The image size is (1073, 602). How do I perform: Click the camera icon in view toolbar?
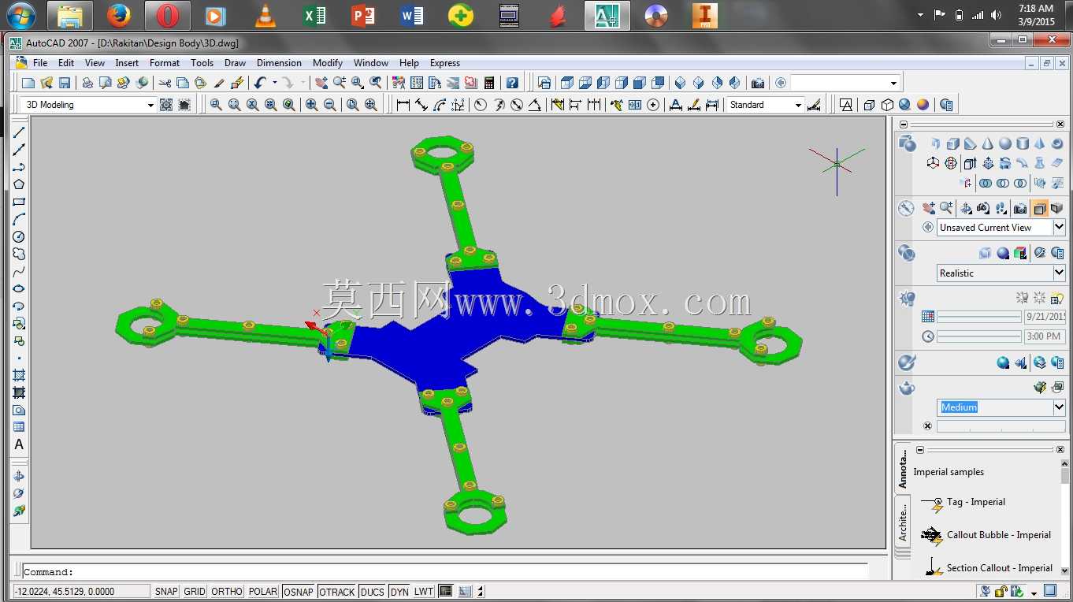pyautogui.click(x=758, y=83)
